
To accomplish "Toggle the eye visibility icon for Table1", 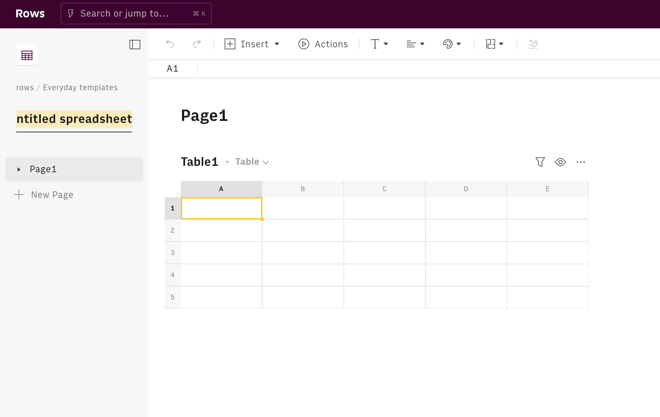I will click(x=560, y=162).
